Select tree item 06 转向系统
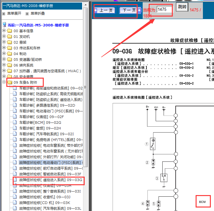This screenshot has width=214, height=211. pyautogui.click(x=23, y=65)
